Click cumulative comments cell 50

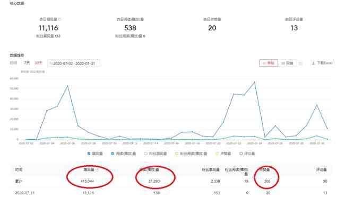click(325, 181)
